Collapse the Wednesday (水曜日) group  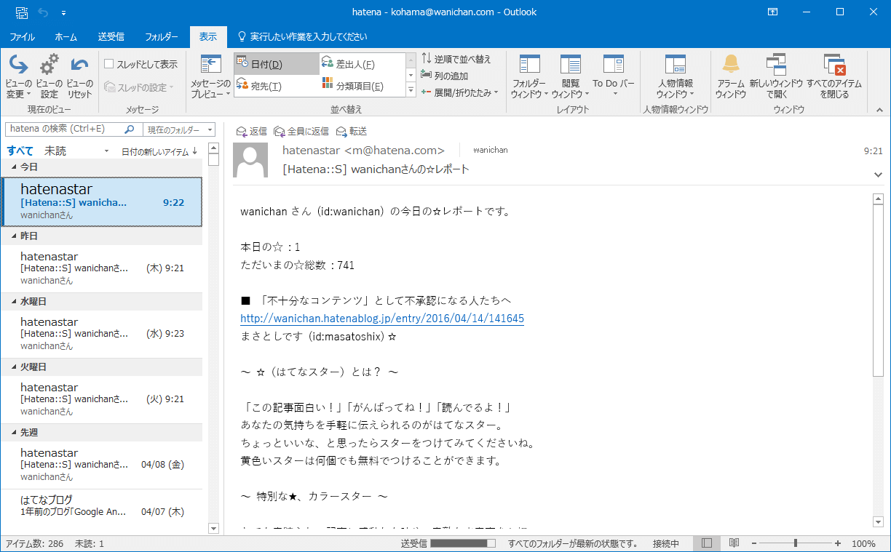coord(13,302)
